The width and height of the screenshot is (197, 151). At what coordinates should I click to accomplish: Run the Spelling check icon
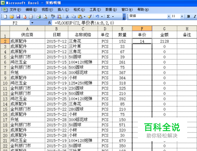click(x=53, y=17)
